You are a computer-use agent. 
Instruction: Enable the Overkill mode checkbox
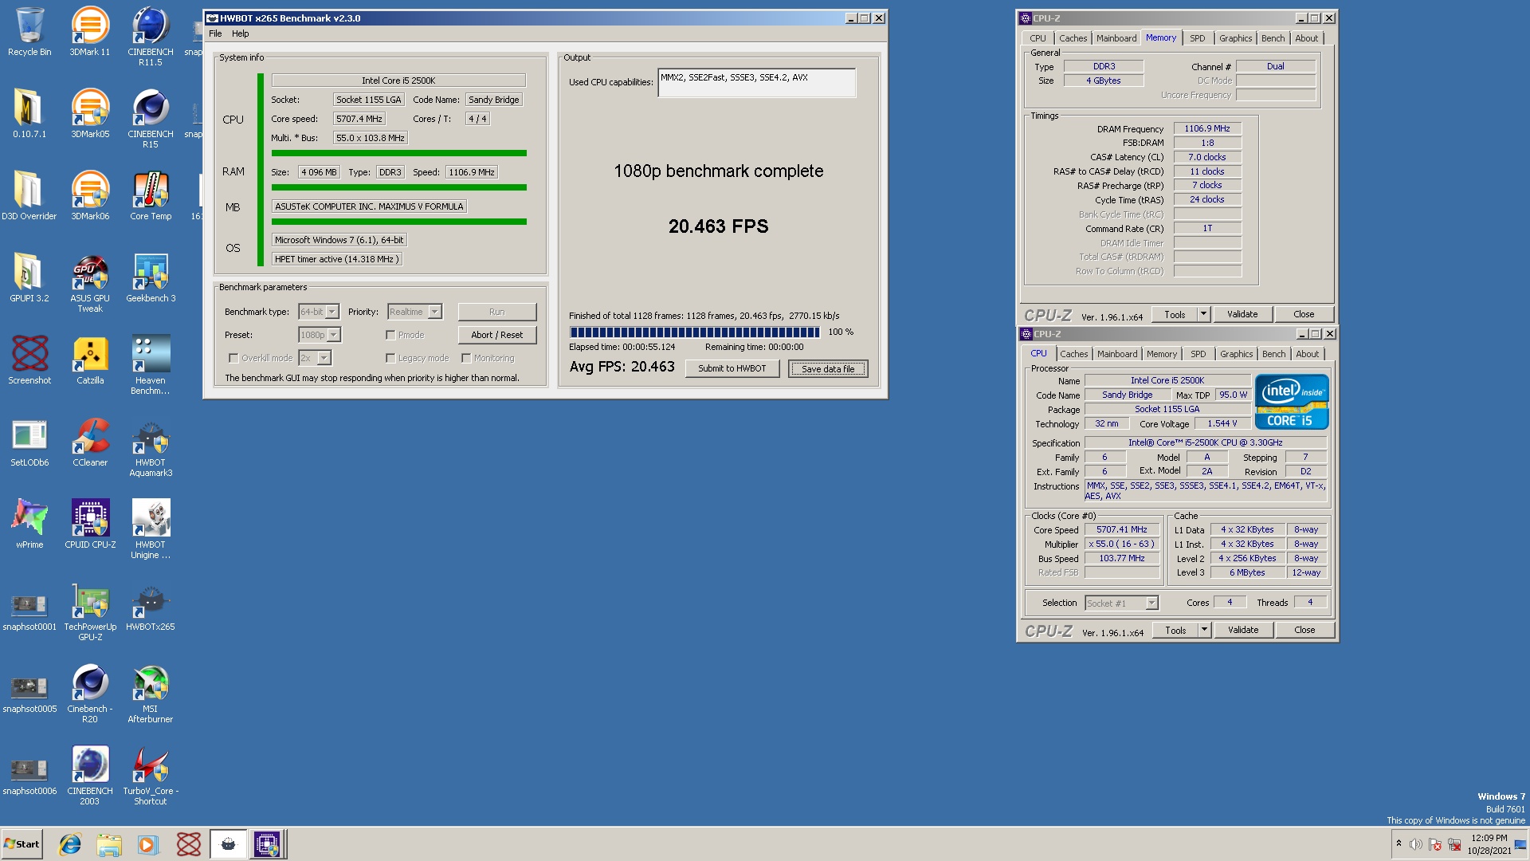(233, 358)
